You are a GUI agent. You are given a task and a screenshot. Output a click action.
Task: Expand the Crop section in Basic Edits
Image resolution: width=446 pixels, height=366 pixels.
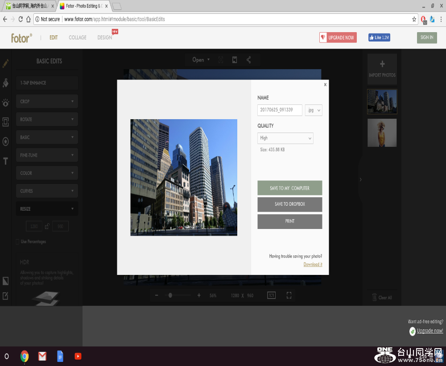pyautogui.click(x=47, y=101)
